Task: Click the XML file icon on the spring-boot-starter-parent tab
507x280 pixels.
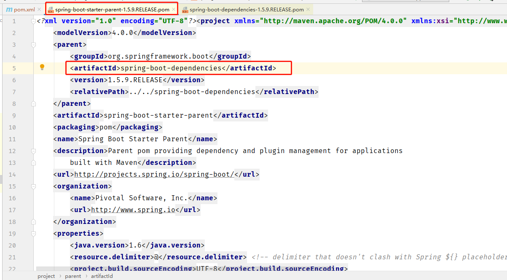Action: click(x=51, y=9)
